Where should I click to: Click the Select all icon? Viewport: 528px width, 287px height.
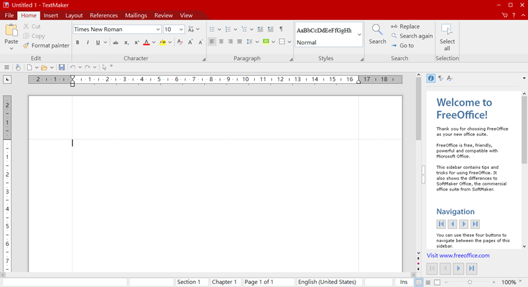coord(447,30)
